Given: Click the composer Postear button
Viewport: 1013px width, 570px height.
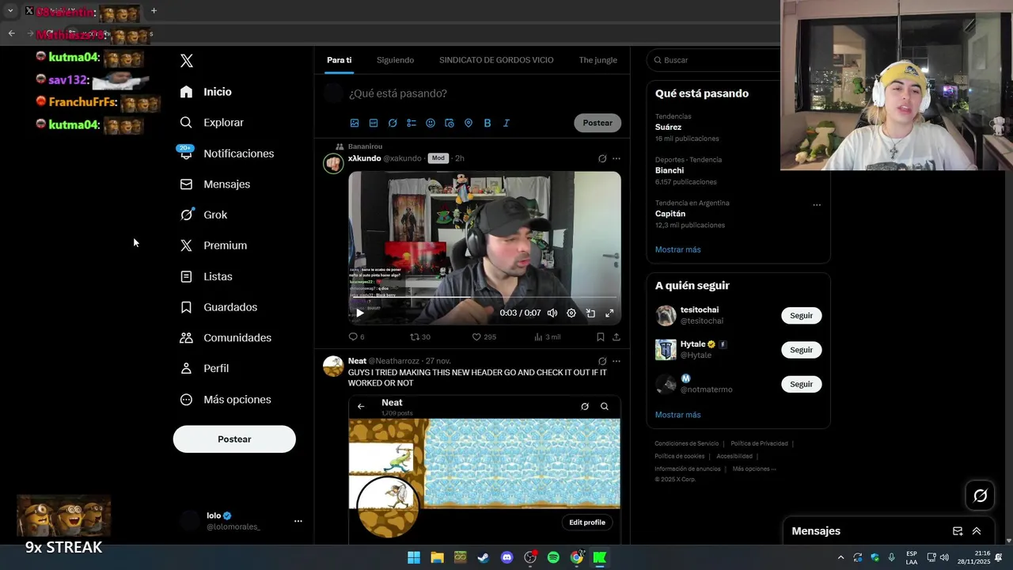Looking at the screenshot, I should 598,123.
